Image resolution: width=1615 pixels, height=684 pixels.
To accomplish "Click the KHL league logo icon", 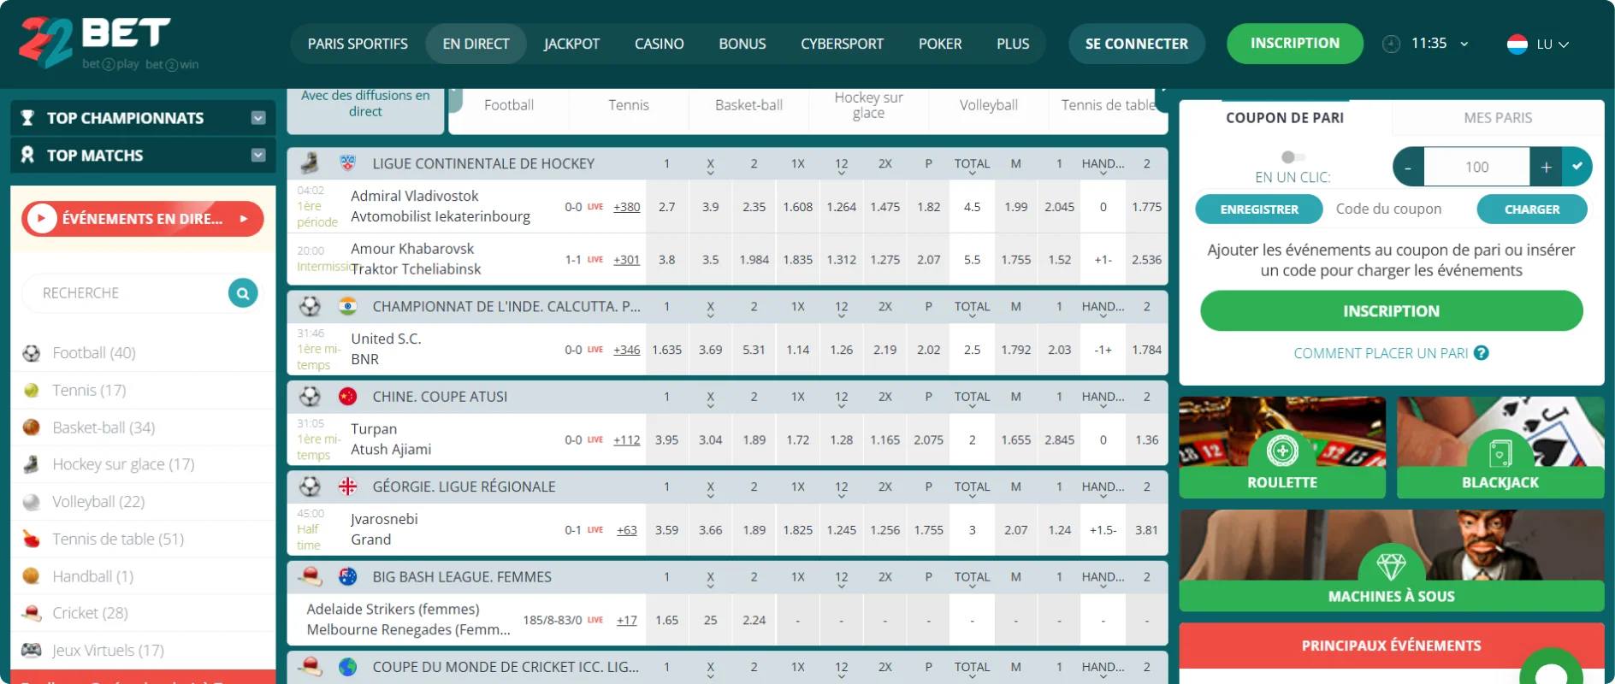I will 347,162.
